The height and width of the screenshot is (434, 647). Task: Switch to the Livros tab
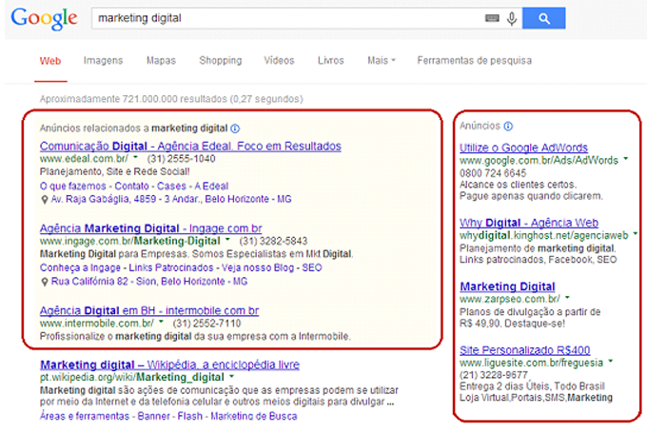[330, 61]
